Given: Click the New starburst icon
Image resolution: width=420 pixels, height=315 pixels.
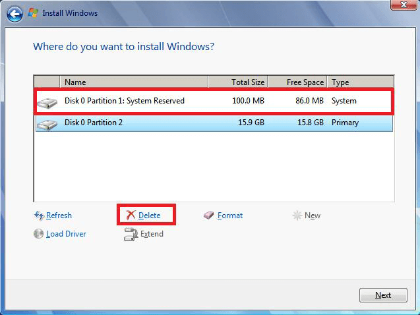Looking at the screenshot, I should [297, 215].
